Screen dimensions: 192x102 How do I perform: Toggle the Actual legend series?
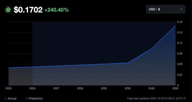point(10,98)
